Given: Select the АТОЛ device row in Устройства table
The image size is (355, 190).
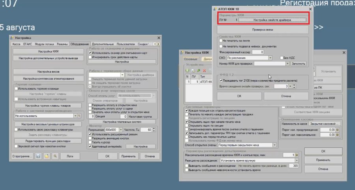Looking at the screenshot, I should pos(199,82).
